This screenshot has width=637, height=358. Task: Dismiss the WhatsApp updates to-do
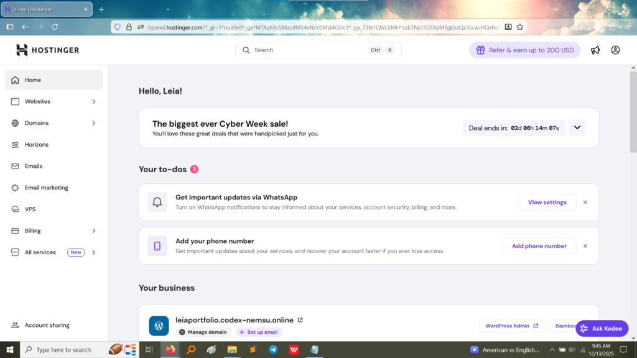pos(585,202)
